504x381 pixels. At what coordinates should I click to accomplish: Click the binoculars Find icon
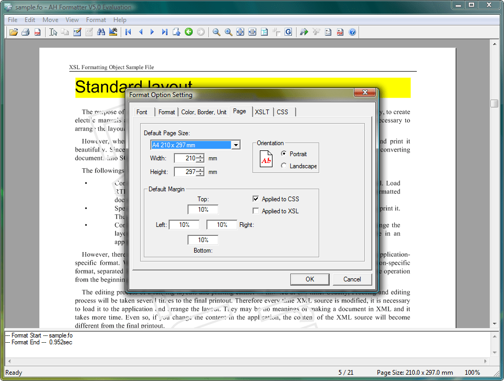101,32
